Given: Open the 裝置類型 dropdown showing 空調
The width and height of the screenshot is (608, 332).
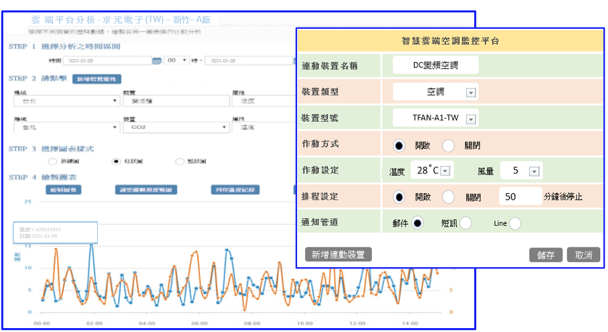Looking at the screenshot, I should [x=470, y=92].
